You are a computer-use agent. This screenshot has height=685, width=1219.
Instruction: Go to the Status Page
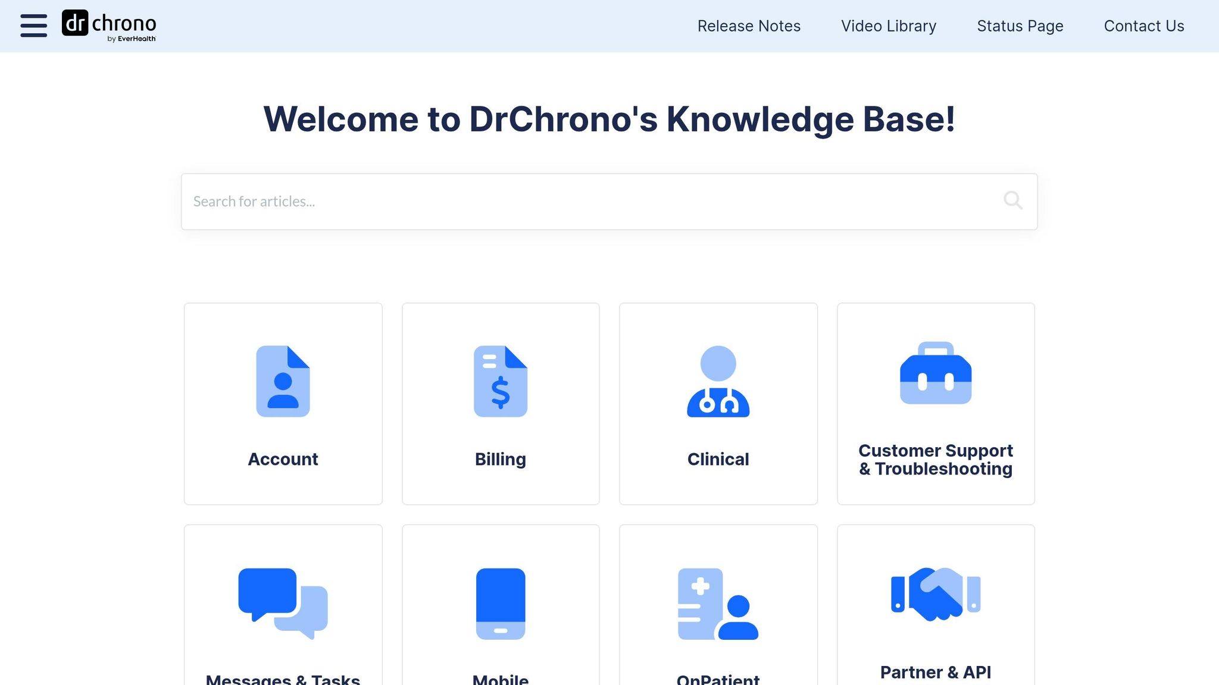1020,26
